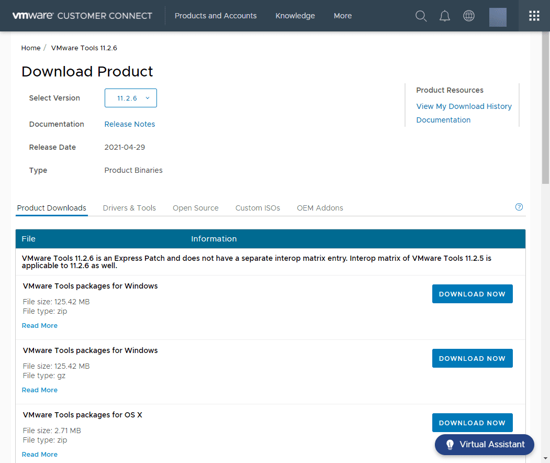Open the Release Notes link
Viewport: 550px width, 463px height.
point(129,124)
